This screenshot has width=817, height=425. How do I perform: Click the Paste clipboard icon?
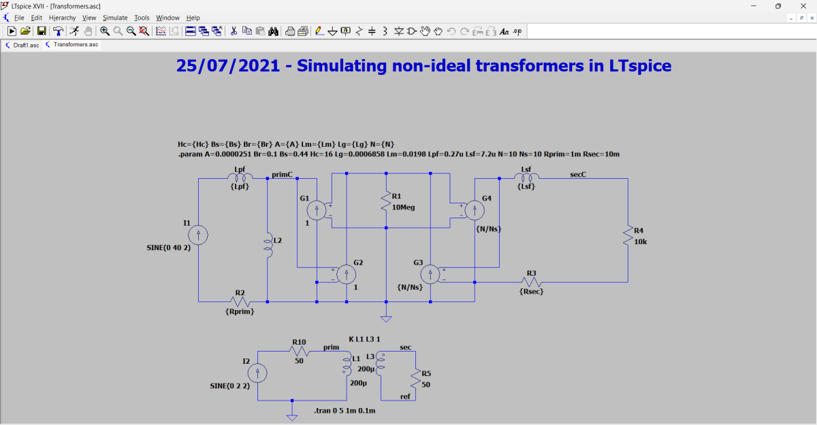point(260,31)
